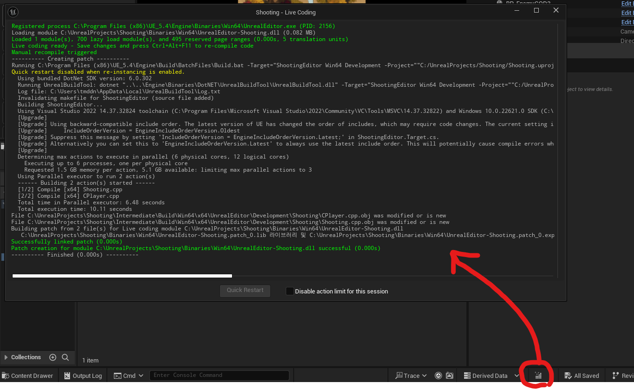Image resolution: width=634 pixels, height=390 pixels.
Task: Click the '[1/2] Compile [x64] Shooting.cpp' line
Action: (70, 189)
